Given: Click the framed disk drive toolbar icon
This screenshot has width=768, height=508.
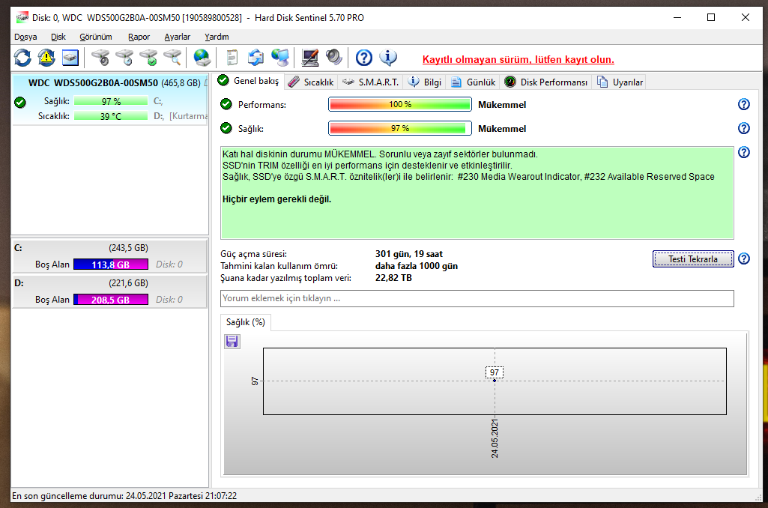Looking at the screenshot, I should point(70,58).
